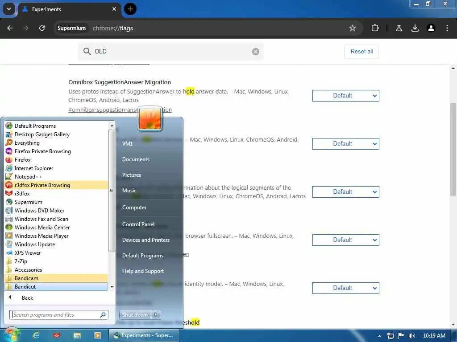The image size is (457, 342).
Task: Open the profile avatar icon
Action: [431, 28]
